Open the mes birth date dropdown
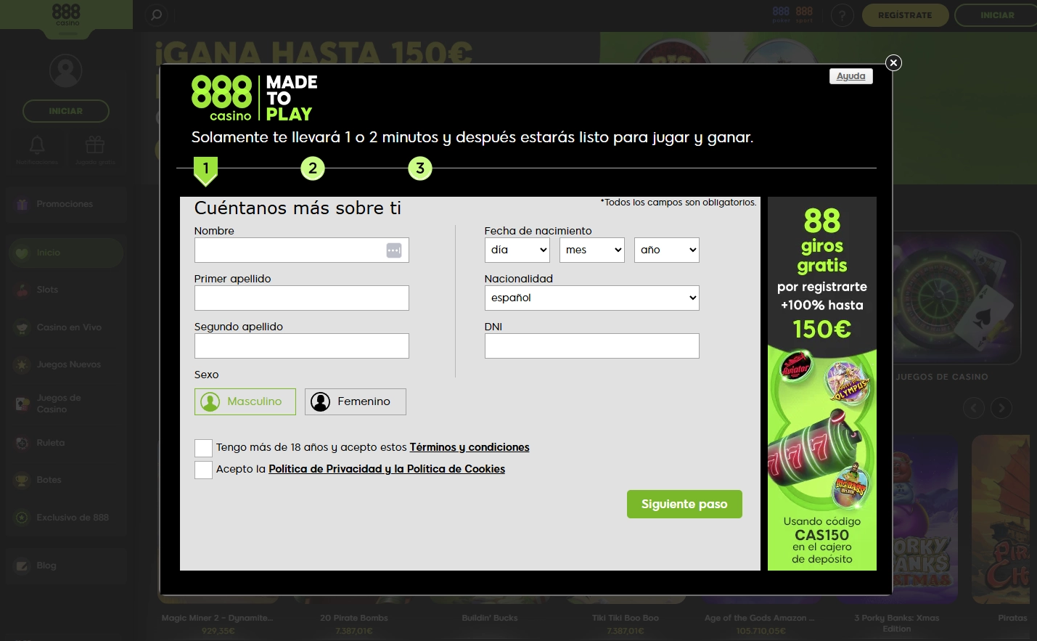Image resolution: width=1037 pixels, height=641 pixels. pyautogui.click(x=592, y=250)
